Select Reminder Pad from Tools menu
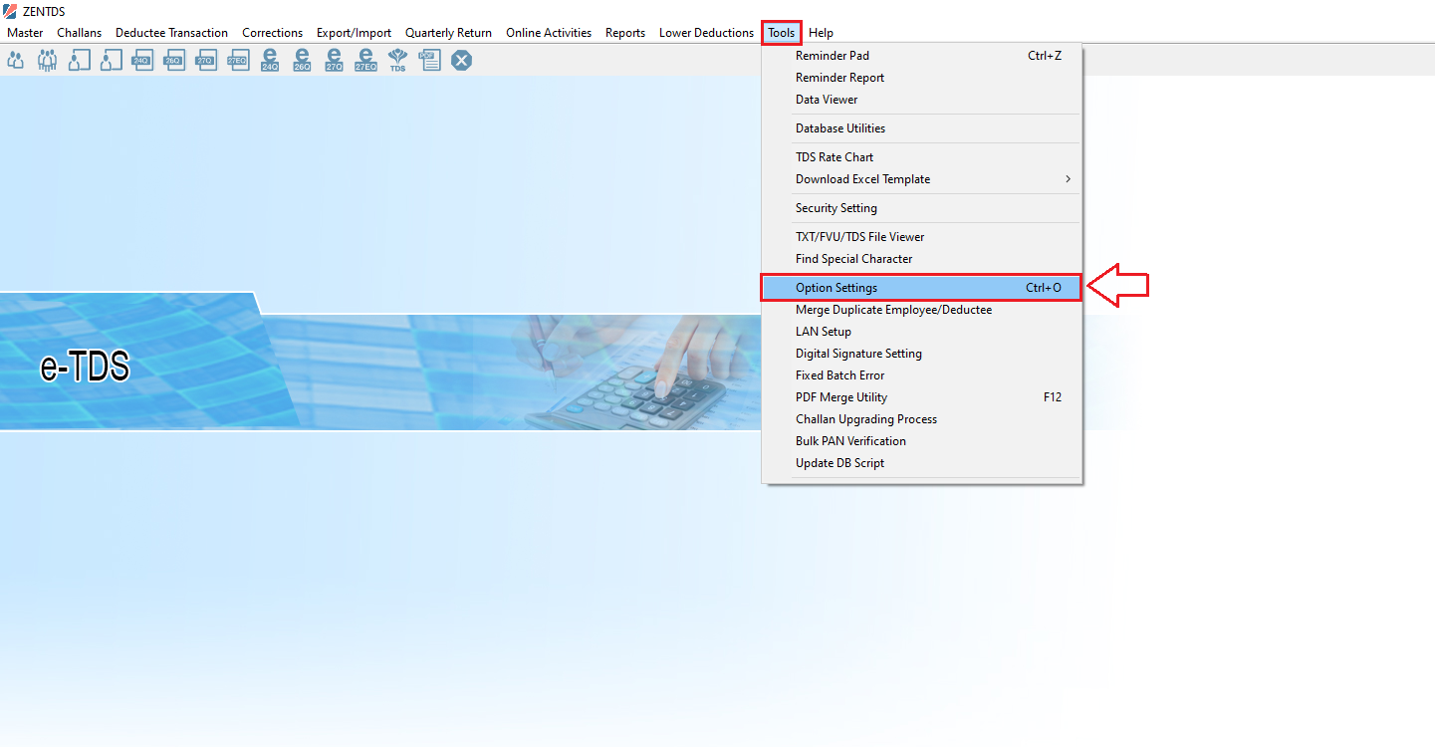 [x=922, y=56]
